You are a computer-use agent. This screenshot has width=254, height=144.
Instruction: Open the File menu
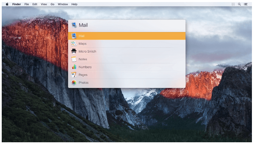tap(26, 4)
